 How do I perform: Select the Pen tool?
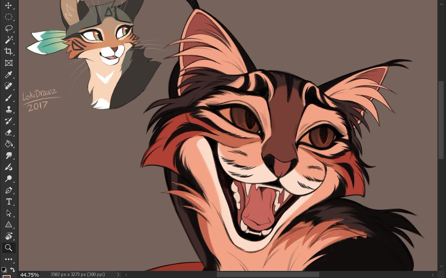(8, 190)
